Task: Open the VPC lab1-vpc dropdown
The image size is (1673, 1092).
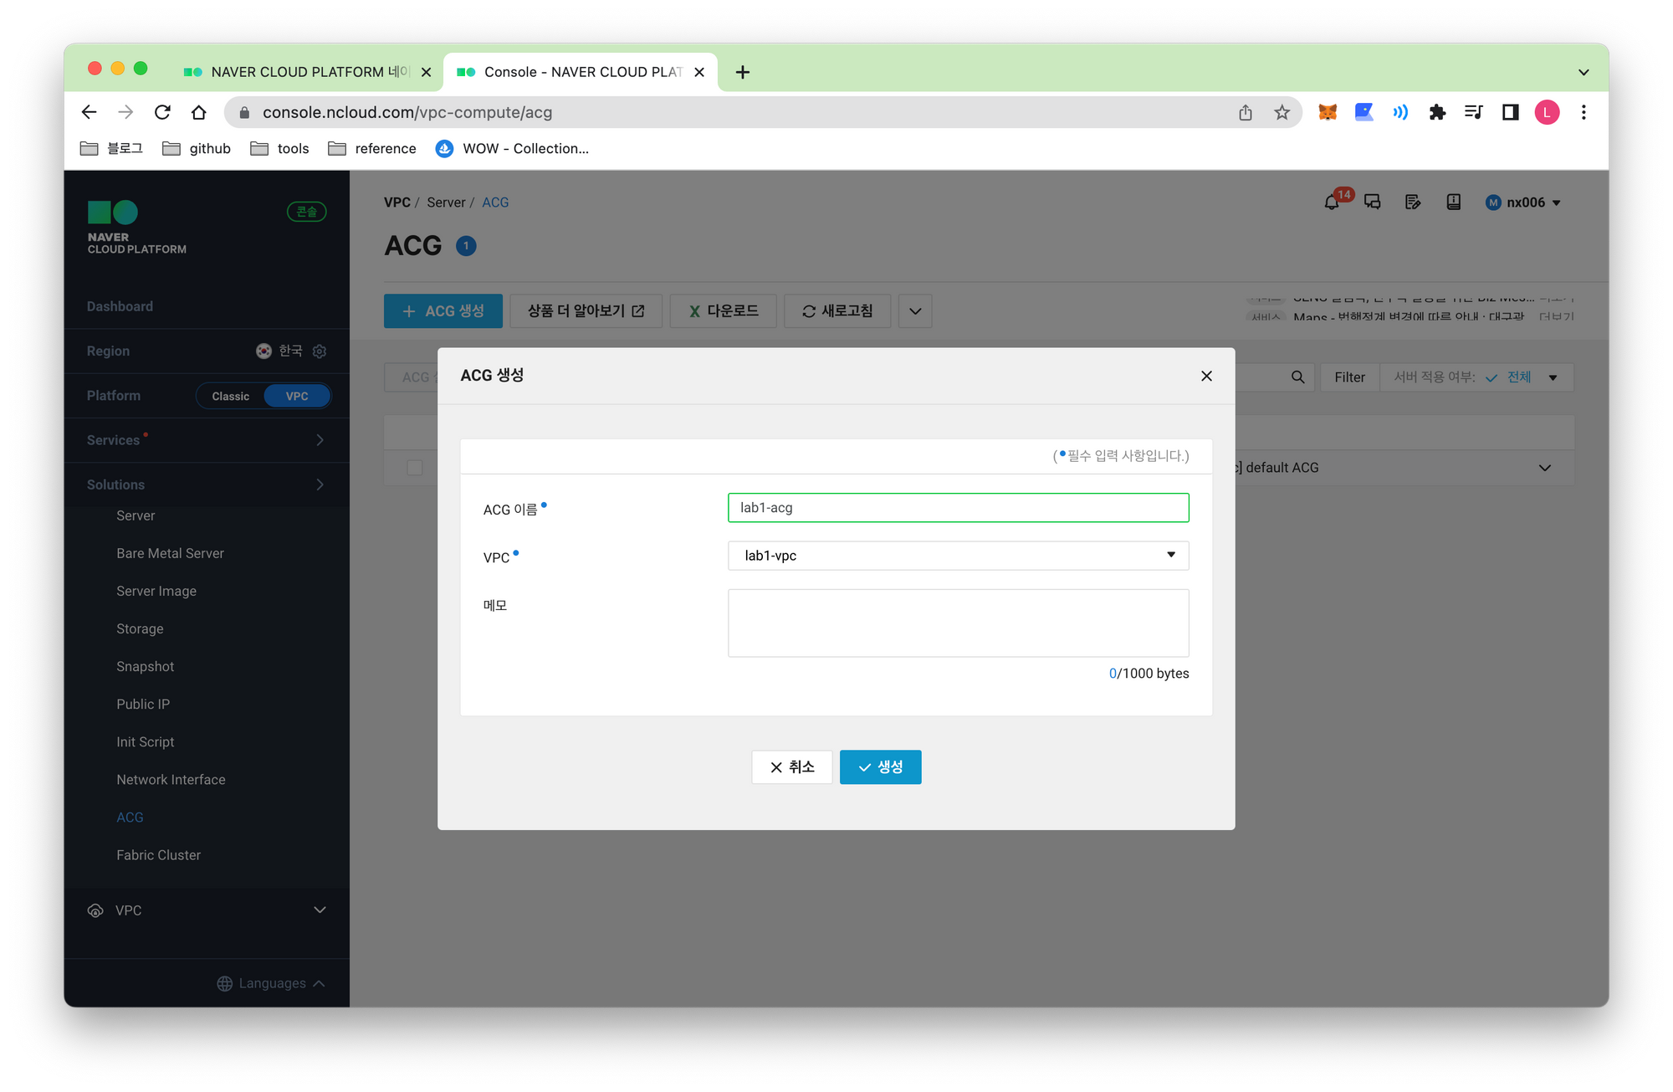Action: pyautogui.click(x=958, y=556)
